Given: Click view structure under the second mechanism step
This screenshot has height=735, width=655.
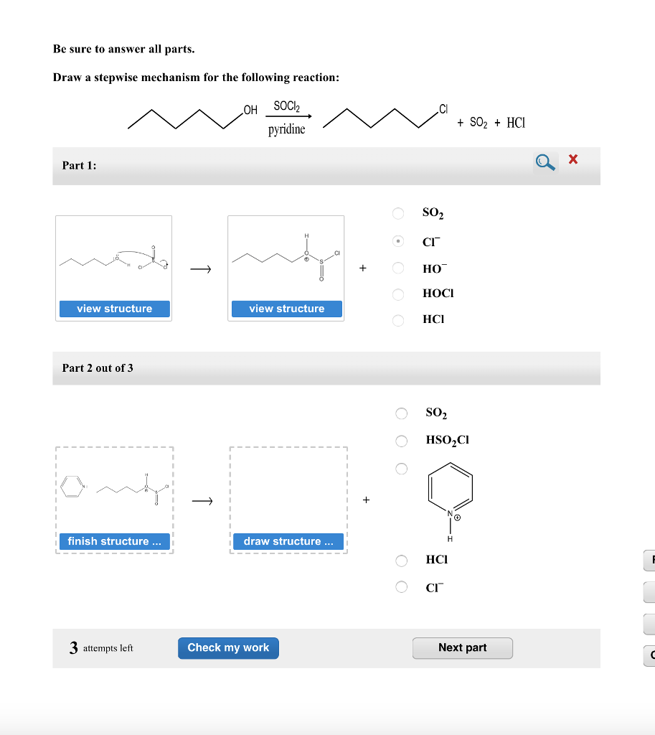Looking at the screenshot, I should pyautogui.click(x=286, y=309).
